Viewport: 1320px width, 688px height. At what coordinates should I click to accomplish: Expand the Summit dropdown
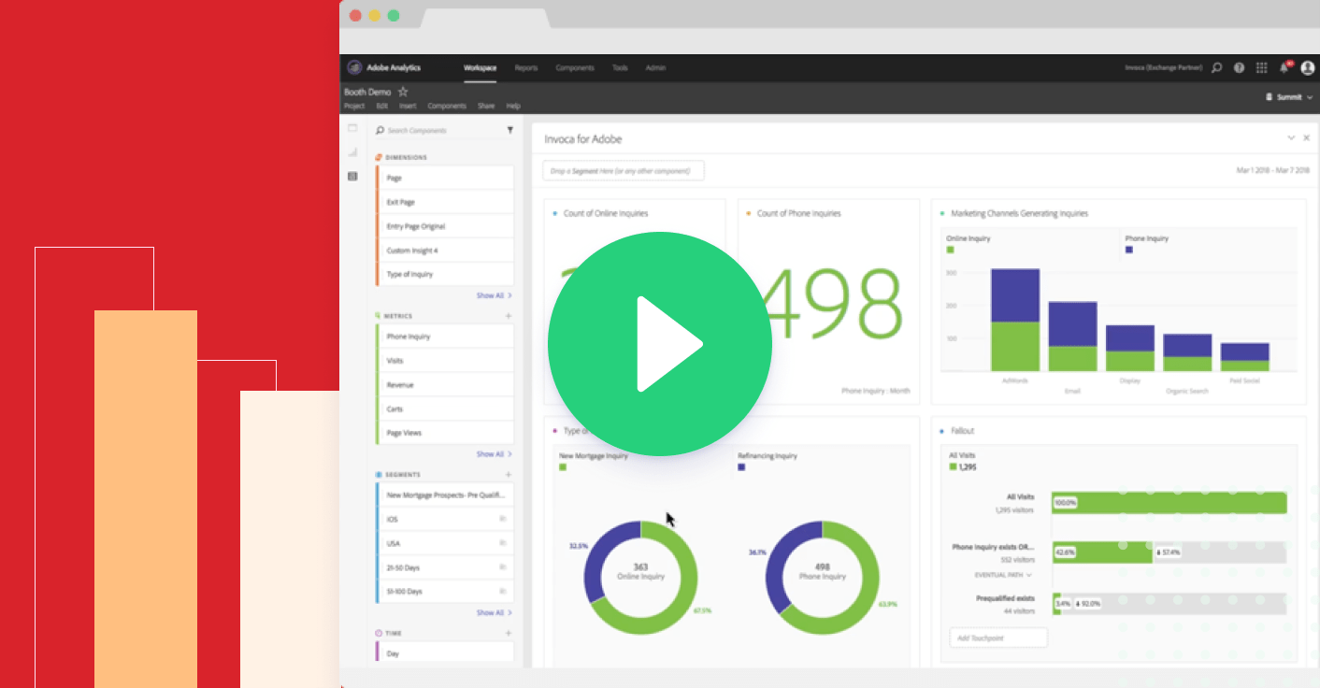(x=1288, y=96)
